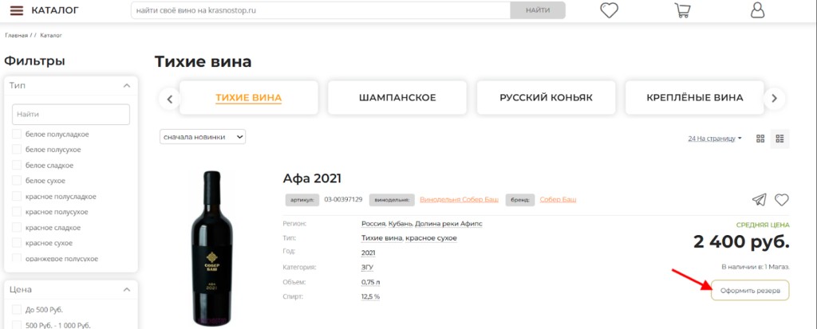817x329 pixels.
Task: Open the hamburger catalog menu icon
Action: pos(16,10)
